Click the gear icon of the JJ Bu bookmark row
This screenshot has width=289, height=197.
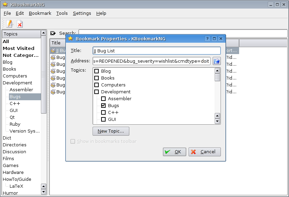pos(53,50)
